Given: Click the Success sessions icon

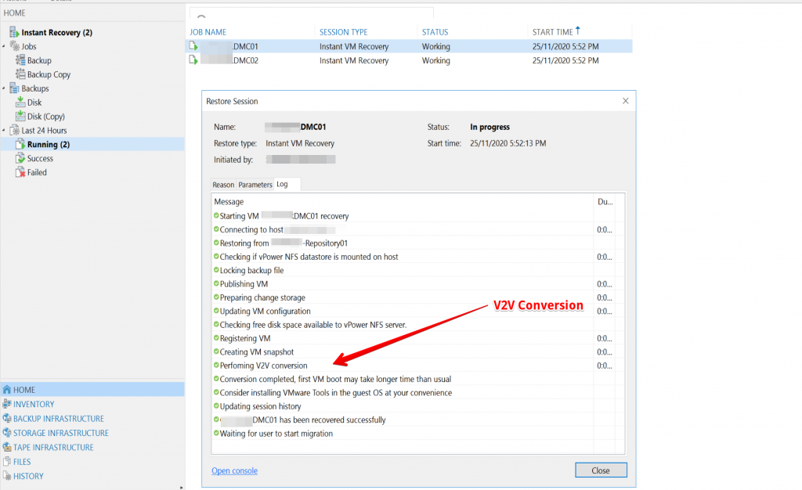Looking at the screenshot, I should point(20,158).
